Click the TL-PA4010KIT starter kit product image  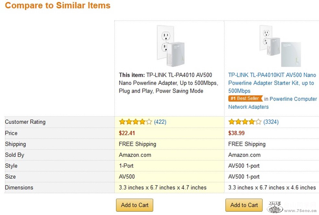280,46
